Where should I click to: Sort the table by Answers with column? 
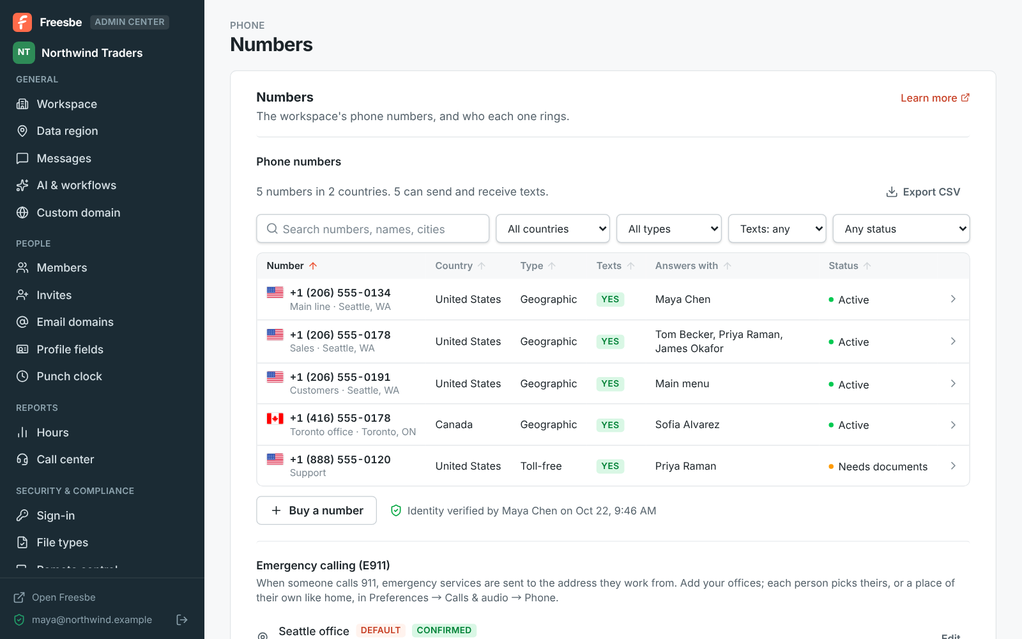pyautogui.click(x=693, y=266)
